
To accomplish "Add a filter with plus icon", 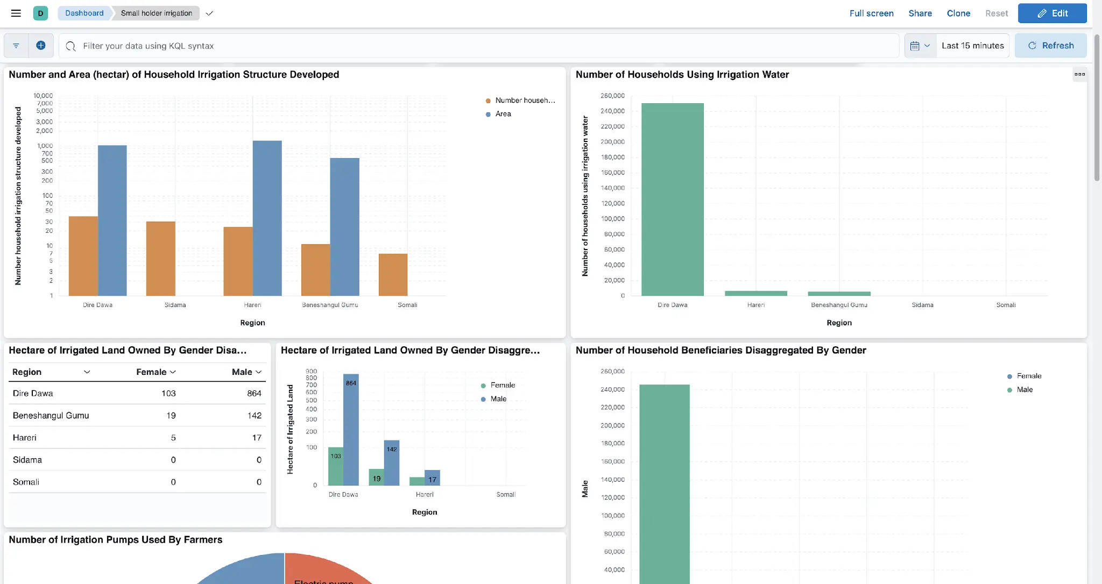I will coord(41,46).
